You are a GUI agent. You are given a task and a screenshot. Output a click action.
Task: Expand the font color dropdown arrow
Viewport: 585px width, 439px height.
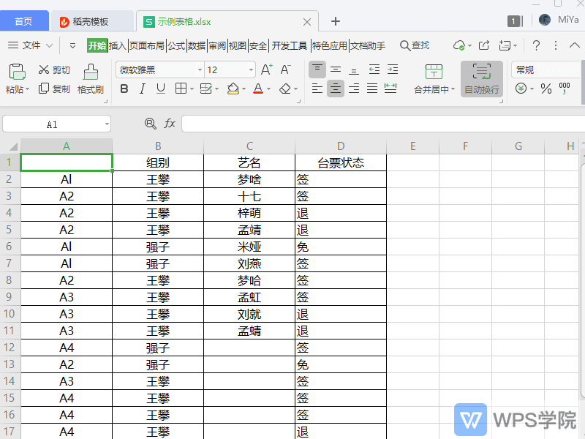click(269, 89)
